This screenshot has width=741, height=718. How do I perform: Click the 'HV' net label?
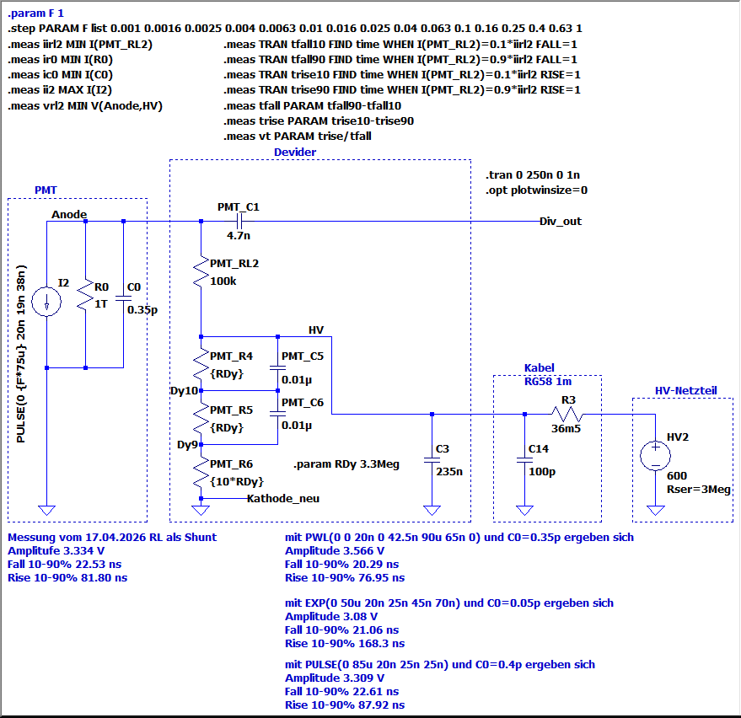[316, 330]
